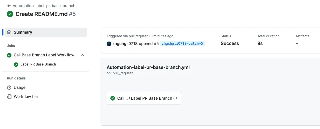The width and height of the screenshot is (320, 129).
Task: Click zhgchgli0718 user avatar
Action: coord(109,44)
